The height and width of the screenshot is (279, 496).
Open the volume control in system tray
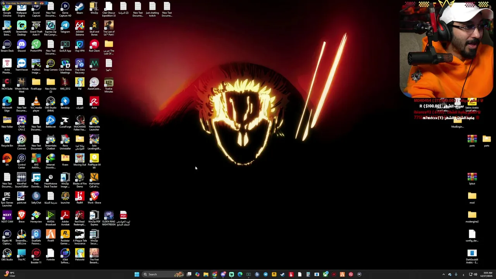tap(475, 274)
